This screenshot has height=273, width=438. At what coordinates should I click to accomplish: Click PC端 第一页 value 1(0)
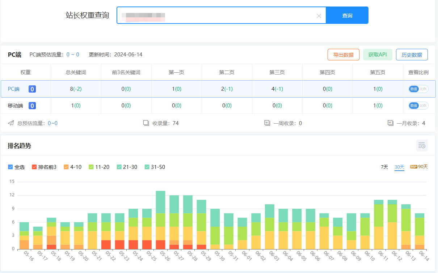(177, 89)
